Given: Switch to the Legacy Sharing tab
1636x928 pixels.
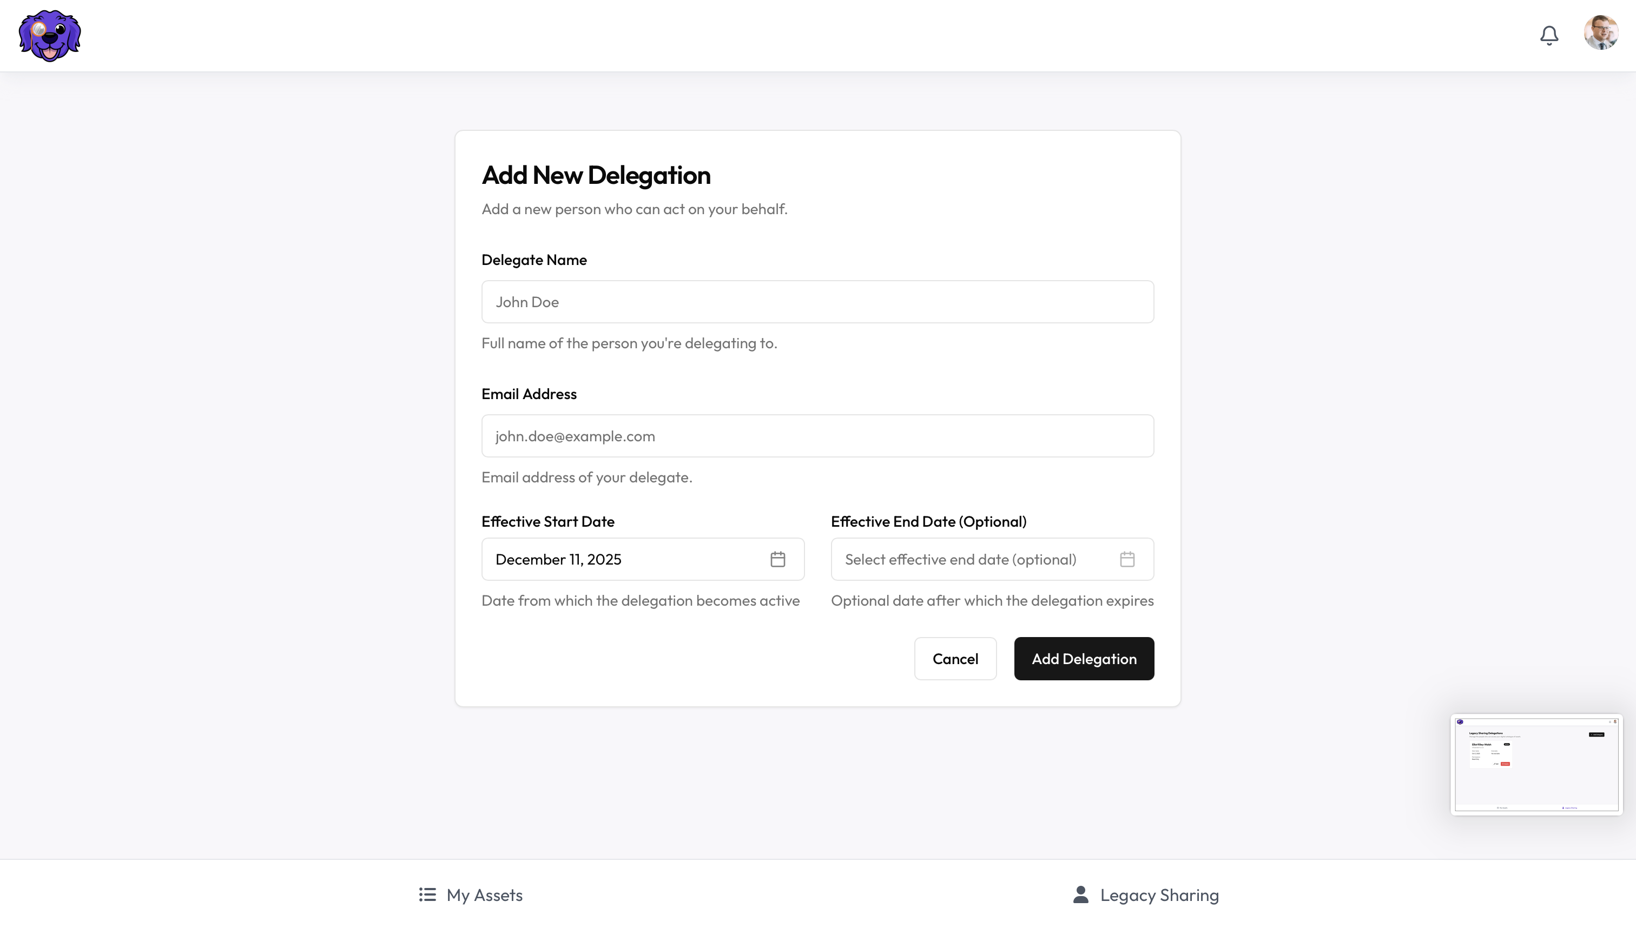Looking at the screenshot, I should tap(1158, 895).
